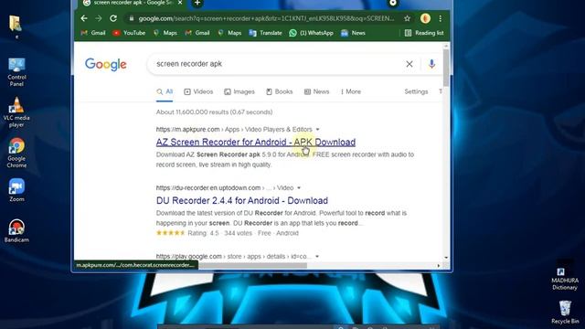
Task: Select the Recycle Bin desktop icon
Action: 565,313
